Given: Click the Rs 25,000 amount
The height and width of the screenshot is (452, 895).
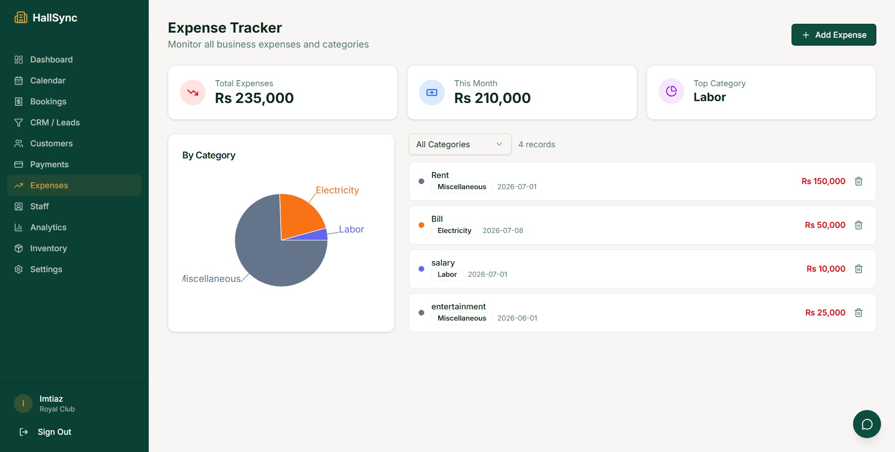Looking at the screenshot, I should pyautogui.click(x=825, y=313).
